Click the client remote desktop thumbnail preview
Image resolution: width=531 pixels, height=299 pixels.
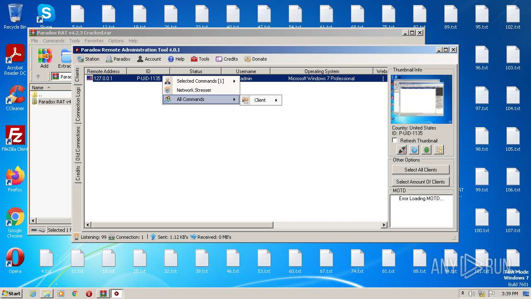[x=421, y=99]
